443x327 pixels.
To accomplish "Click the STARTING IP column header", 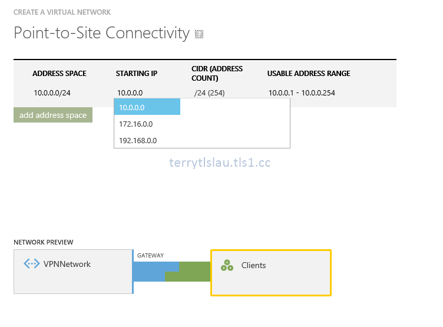I will 137,74.
